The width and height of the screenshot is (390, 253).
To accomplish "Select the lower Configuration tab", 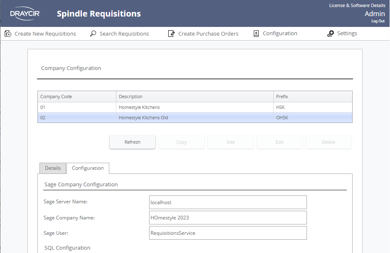I will [x=88, y=168].
